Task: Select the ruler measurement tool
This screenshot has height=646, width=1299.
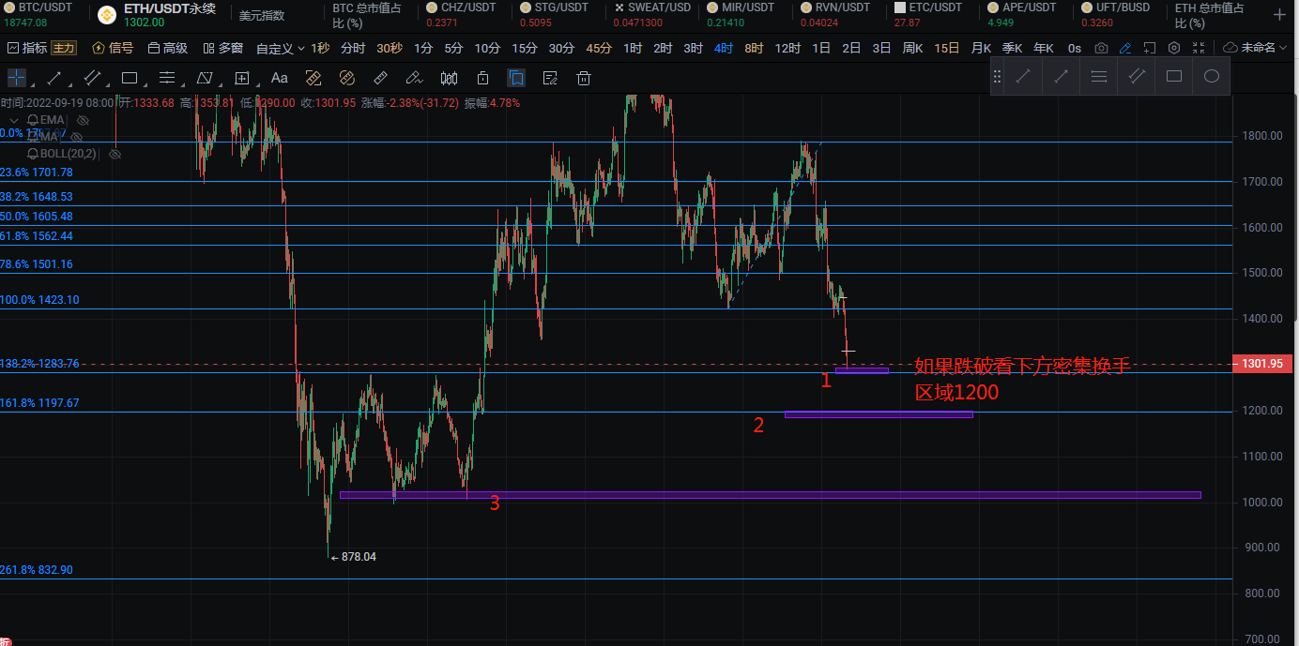Action: (380, 79)
